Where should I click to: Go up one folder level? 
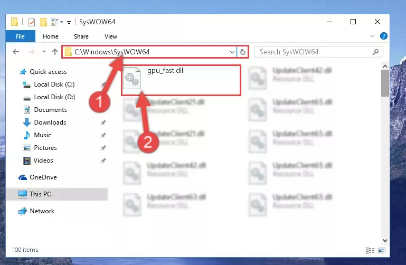click(54, 52)
